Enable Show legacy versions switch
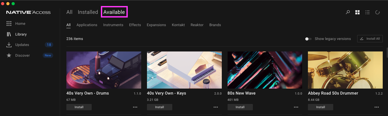Viewport: 388px width, 116px height. coord(308,39)
